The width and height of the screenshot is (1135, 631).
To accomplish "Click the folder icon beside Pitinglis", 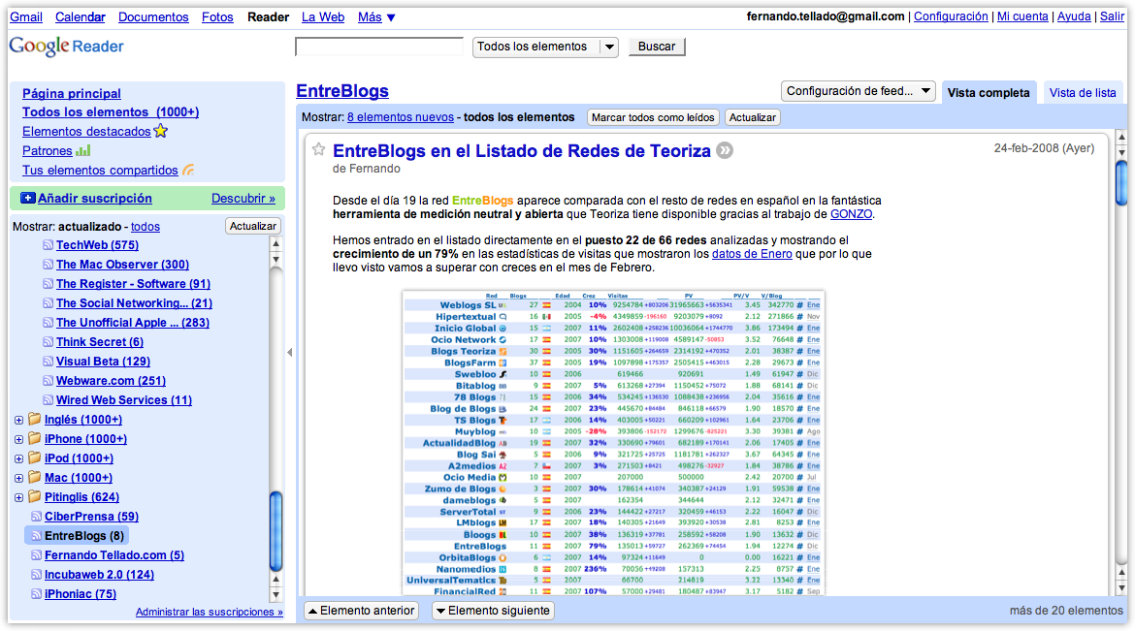I will pyautogui.click(x=34, y=497).
